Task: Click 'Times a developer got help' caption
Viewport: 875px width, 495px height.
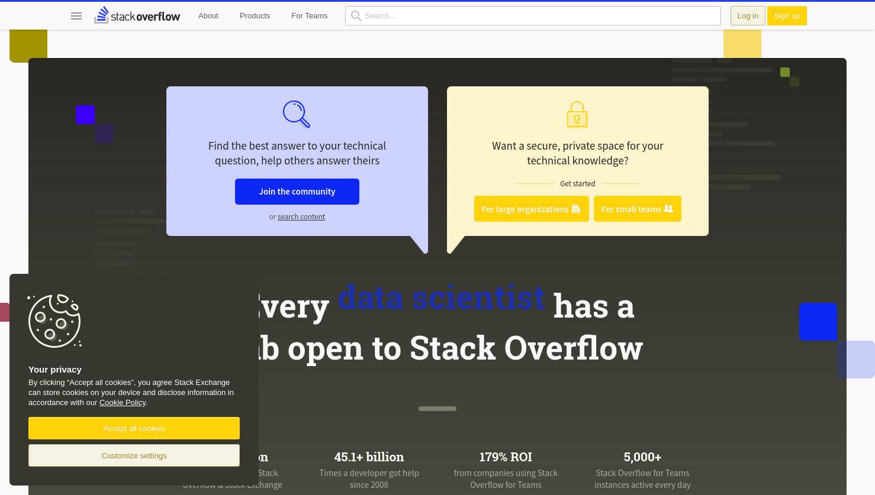Action: (369, 479)
